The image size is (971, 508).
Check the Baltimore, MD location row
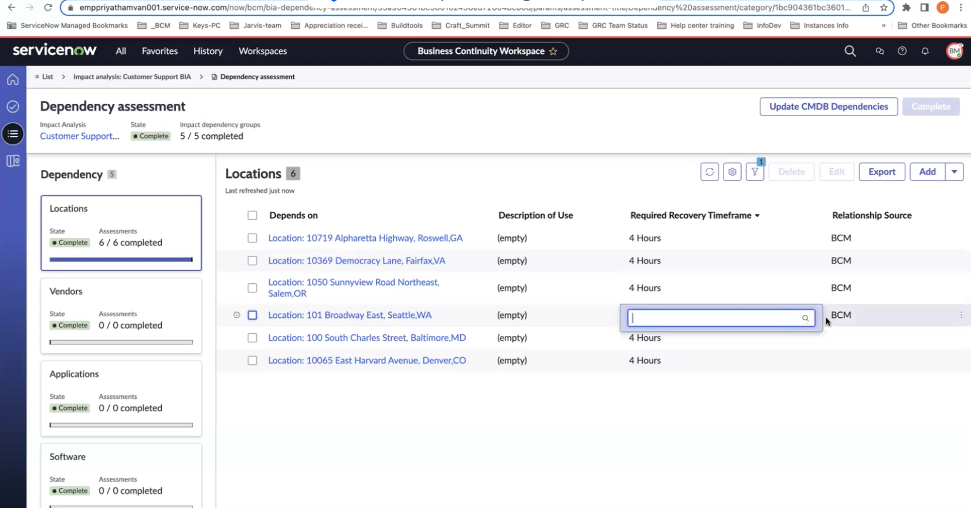[252, 338]
